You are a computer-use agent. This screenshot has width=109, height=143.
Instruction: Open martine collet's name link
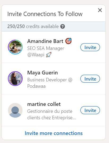[x=44, y=104]
